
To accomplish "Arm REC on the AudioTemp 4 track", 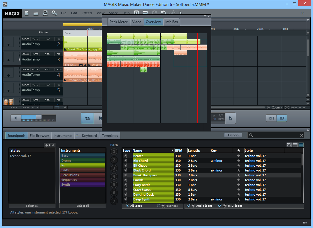I will pos(47,69).
